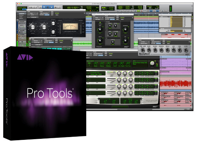Toggle the Count Off button

tap(154, 11)
